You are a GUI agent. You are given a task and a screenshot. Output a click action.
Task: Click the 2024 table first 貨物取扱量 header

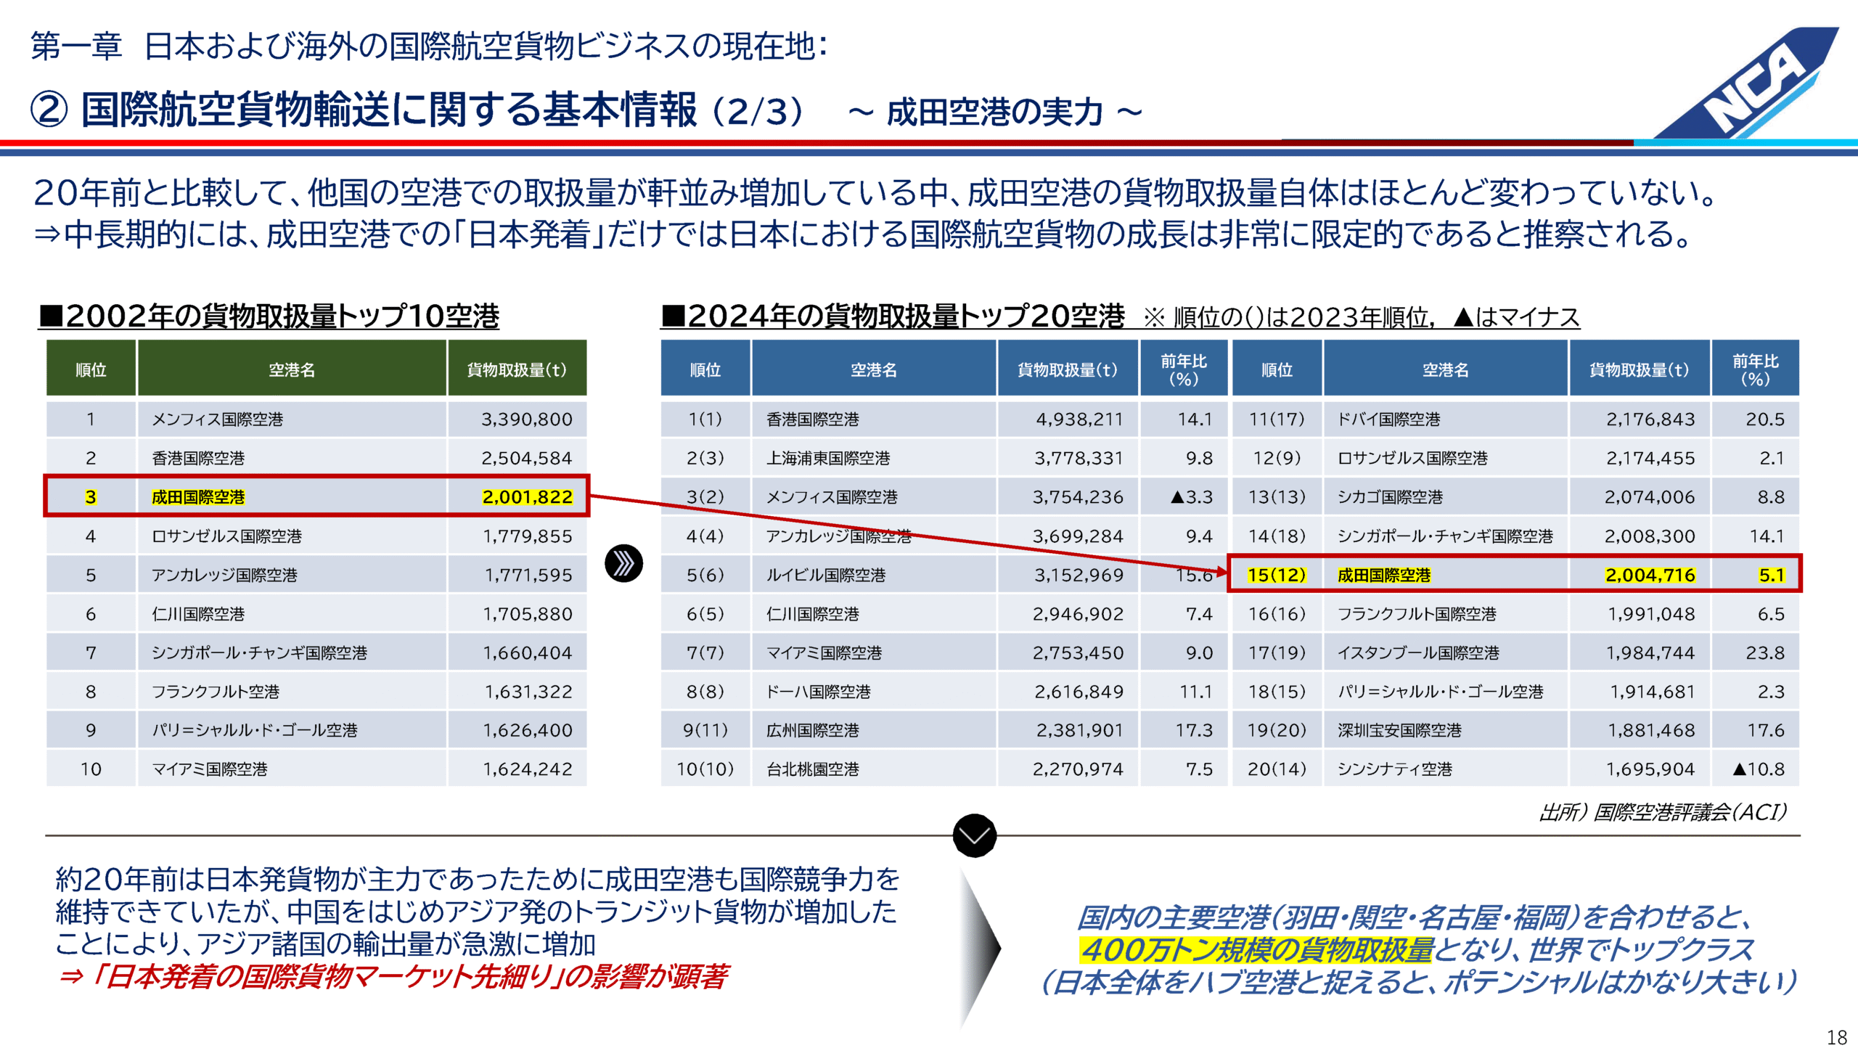point(1067,370)
